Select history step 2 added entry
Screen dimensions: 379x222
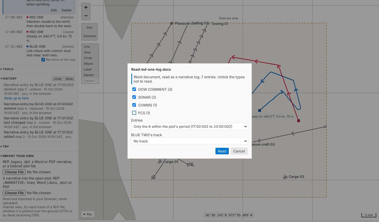pos(39,135)
